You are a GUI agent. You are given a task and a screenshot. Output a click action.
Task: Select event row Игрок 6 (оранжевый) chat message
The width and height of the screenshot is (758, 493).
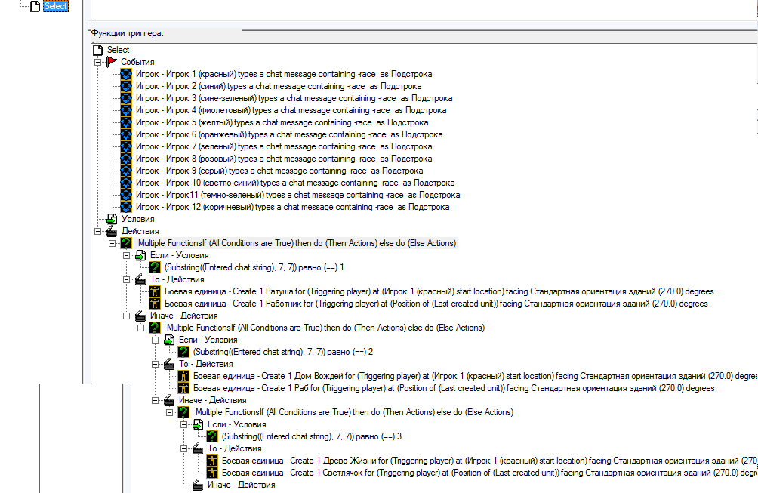(x=289, y=134)
